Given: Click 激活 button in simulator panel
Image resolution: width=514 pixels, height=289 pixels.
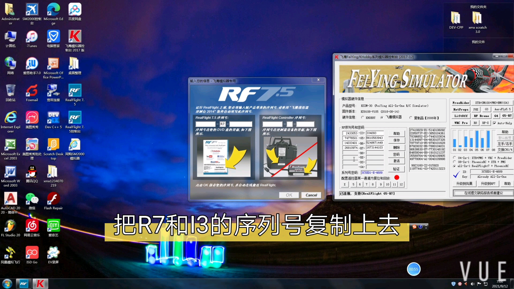Looking at the screenshot, I should pos(396,161).
